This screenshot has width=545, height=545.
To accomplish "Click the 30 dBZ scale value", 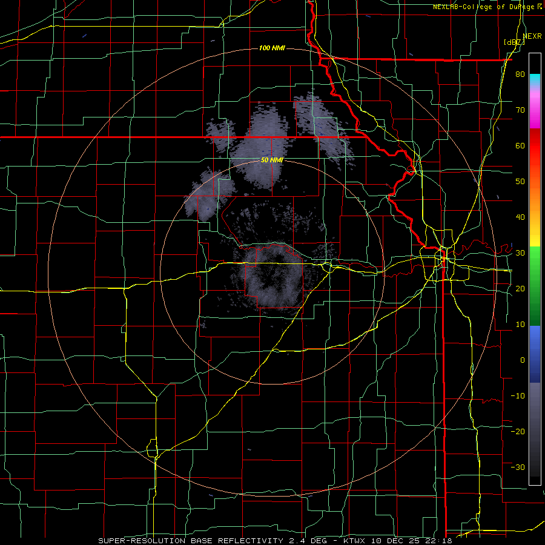I will click(520, 253).
